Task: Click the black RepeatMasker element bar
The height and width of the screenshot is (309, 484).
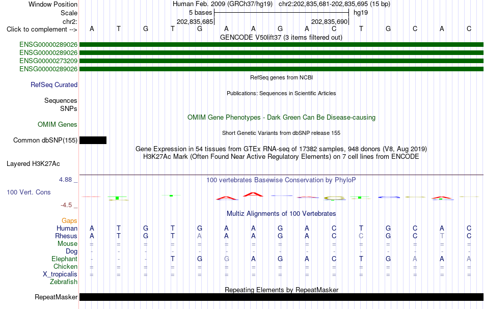Action: pos(281,297)
